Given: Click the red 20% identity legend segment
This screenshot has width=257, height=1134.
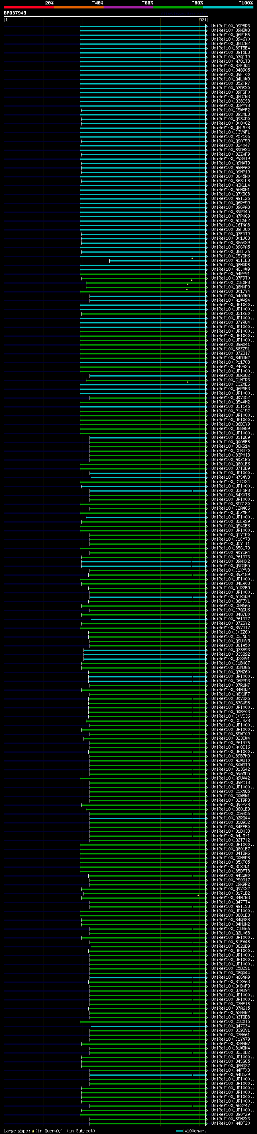Looking at the screenshot, I should (x=29, y=7).
